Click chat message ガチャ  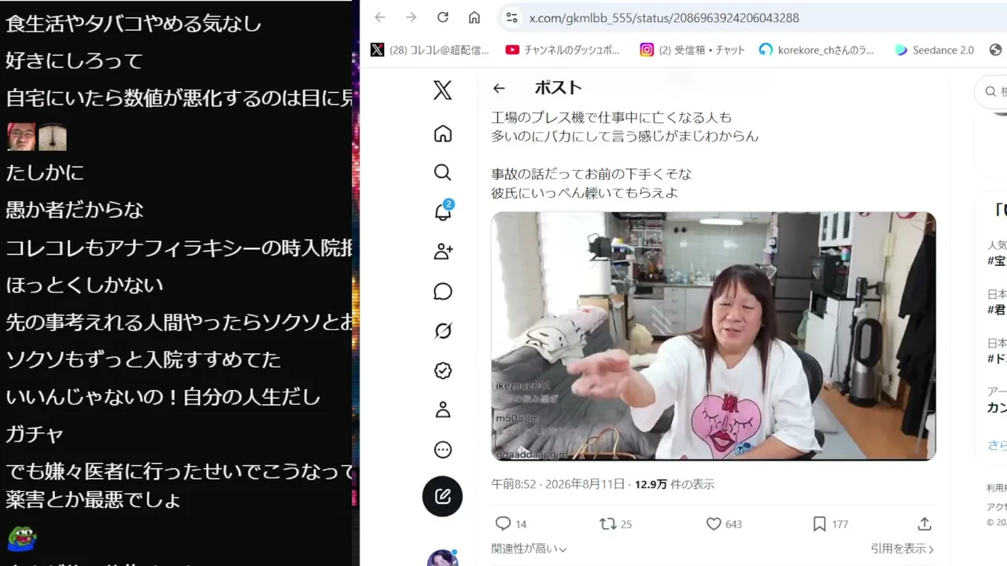coord(35,434)
